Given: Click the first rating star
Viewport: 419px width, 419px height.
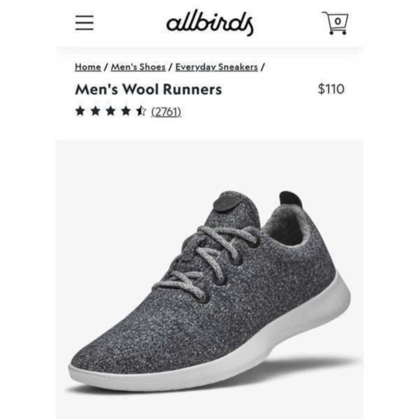Looking at the screenshot, I should click(x=80, y=111).
